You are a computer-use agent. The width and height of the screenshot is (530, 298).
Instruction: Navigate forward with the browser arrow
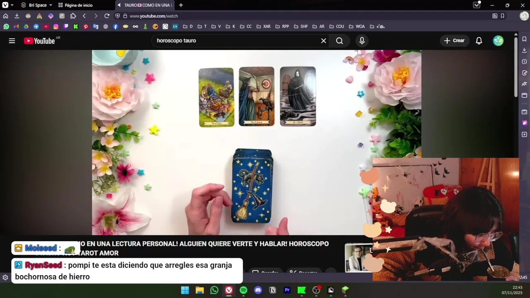point(96,16)
